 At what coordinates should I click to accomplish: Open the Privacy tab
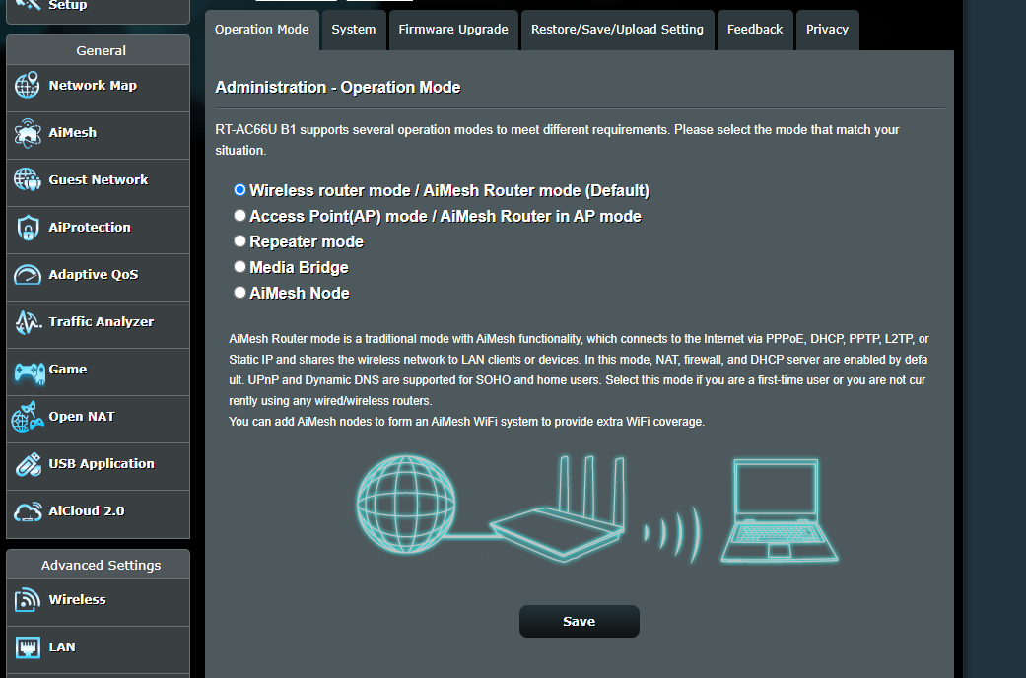pos(827,30)
